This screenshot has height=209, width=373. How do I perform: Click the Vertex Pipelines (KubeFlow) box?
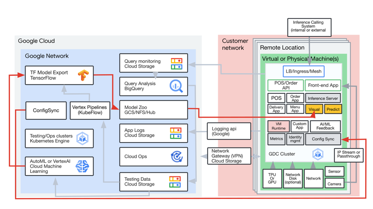pyautogui.click(x=90, y=110)
